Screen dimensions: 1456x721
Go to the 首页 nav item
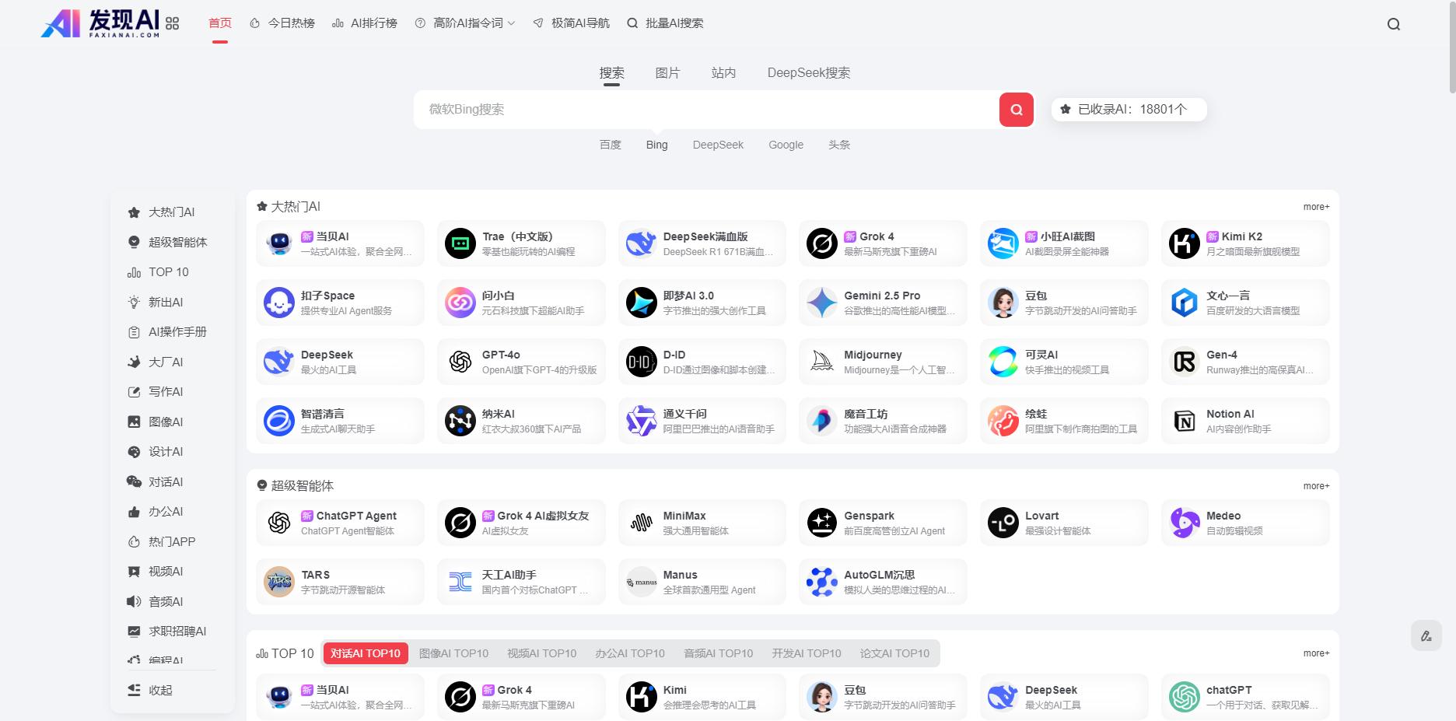[x=220, y=23]
